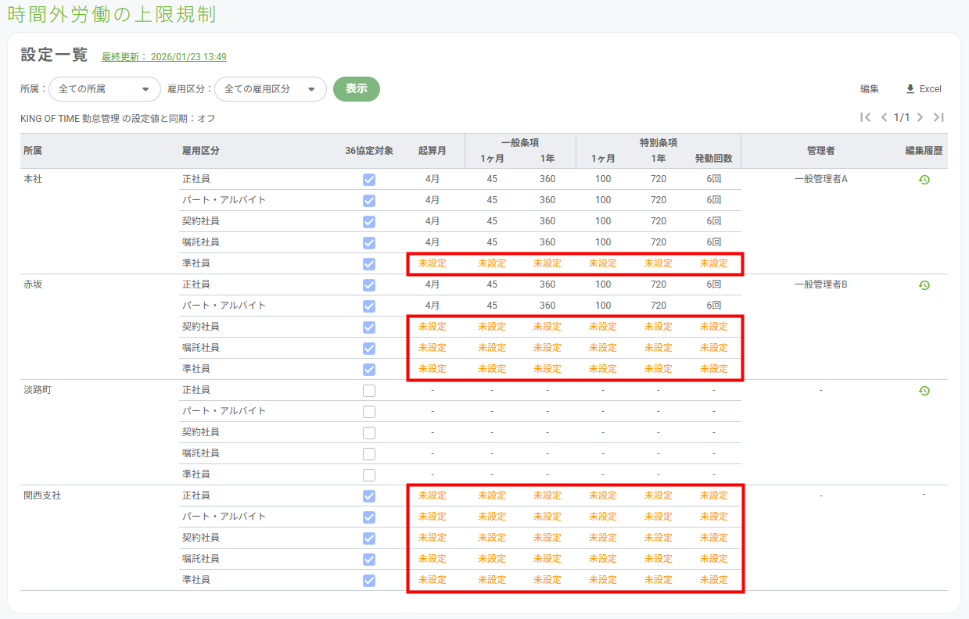
Task: Click 嘱託社員 label in the 関西支社 group
Action: 201,559
